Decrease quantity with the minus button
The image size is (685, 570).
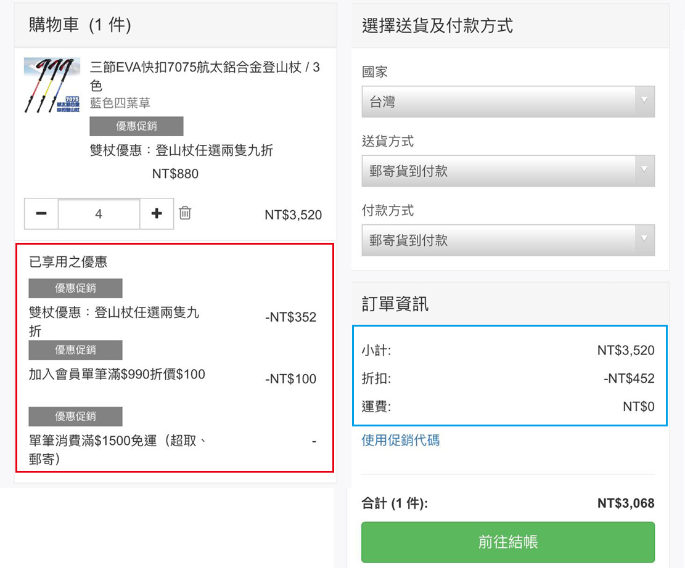coord(41,214)
